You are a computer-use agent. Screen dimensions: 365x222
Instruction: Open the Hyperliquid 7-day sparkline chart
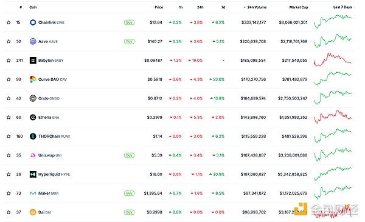coord(333,173)
